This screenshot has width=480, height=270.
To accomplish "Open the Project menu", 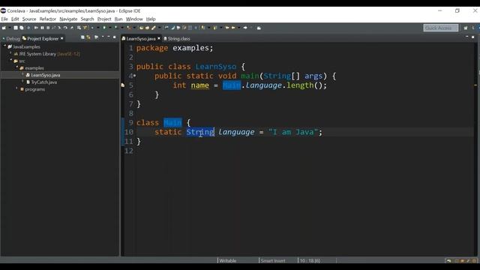I will [104, 19].
